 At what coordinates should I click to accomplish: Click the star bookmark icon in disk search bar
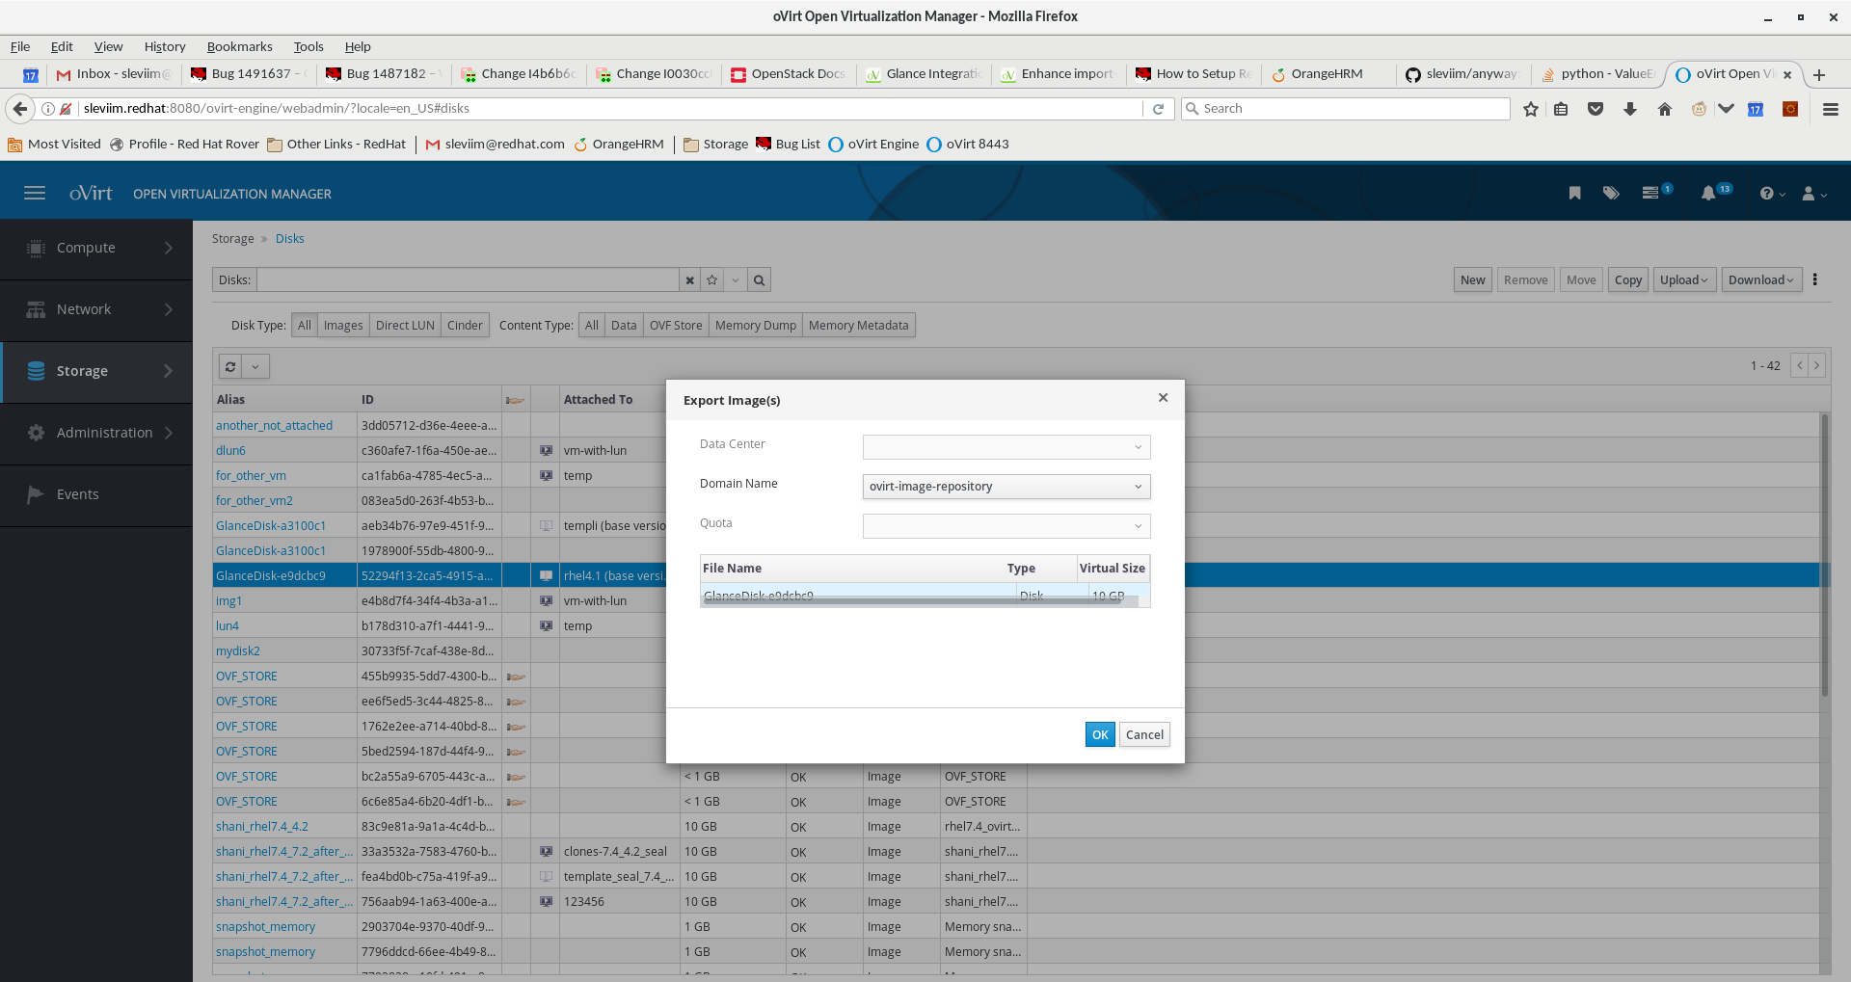712,280
